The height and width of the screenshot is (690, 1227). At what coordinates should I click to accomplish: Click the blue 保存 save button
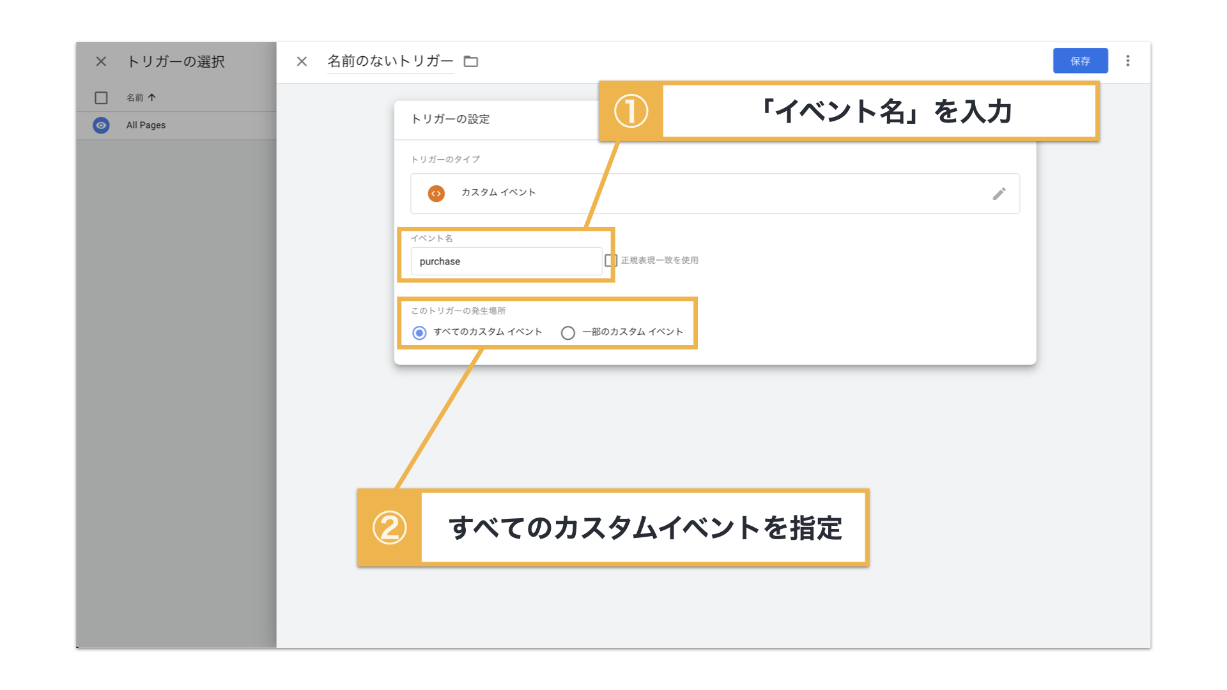(x=1080, y=61)
